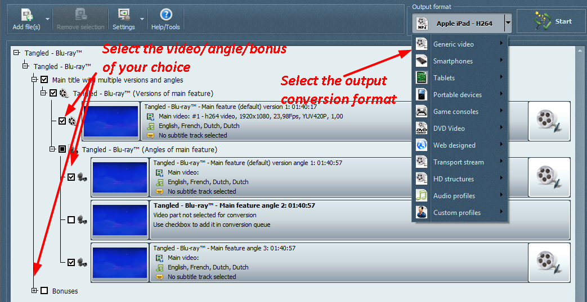Click the Custom profiles person icon
Viewport: 587px width, 302px height.
click(x=422, y=212)
